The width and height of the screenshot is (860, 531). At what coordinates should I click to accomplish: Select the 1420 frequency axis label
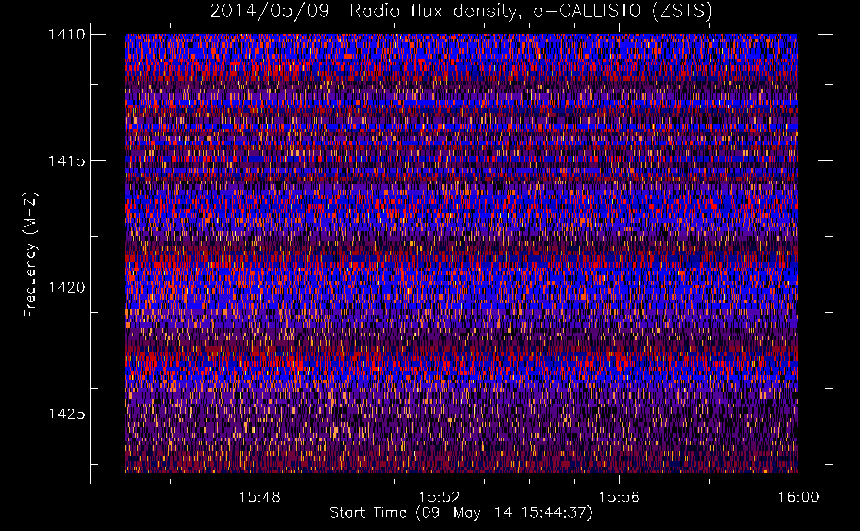point(67,287)
